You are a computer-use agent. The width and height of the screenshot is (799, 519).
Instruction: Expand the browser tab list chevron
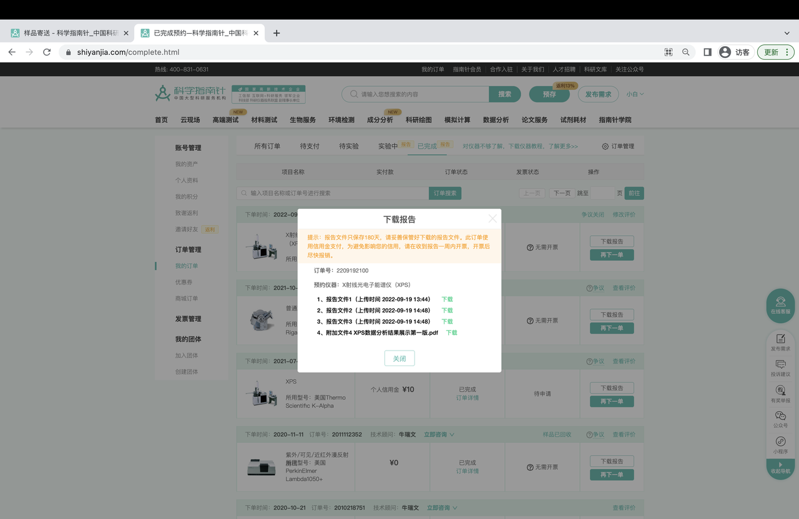[x=786, y=33]
